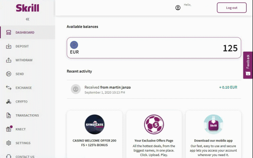Screen dimensions: 253x158
Task: Open the Feedback side tab
Action: pos(248,65)
